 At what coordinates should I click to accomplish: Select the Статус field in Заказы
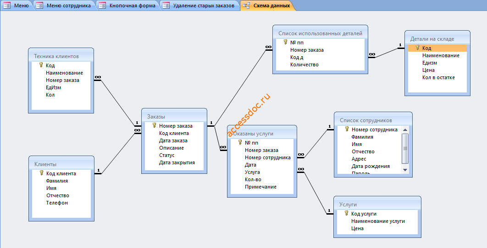[x=166, y=155]
